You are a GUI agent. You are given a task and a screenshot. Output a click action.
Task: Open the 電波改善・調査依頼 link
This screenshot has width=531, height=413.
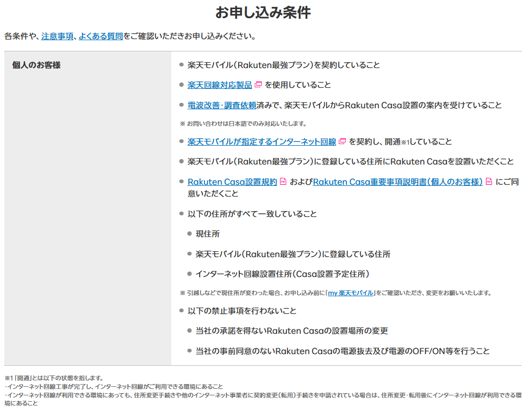(222, 106)
